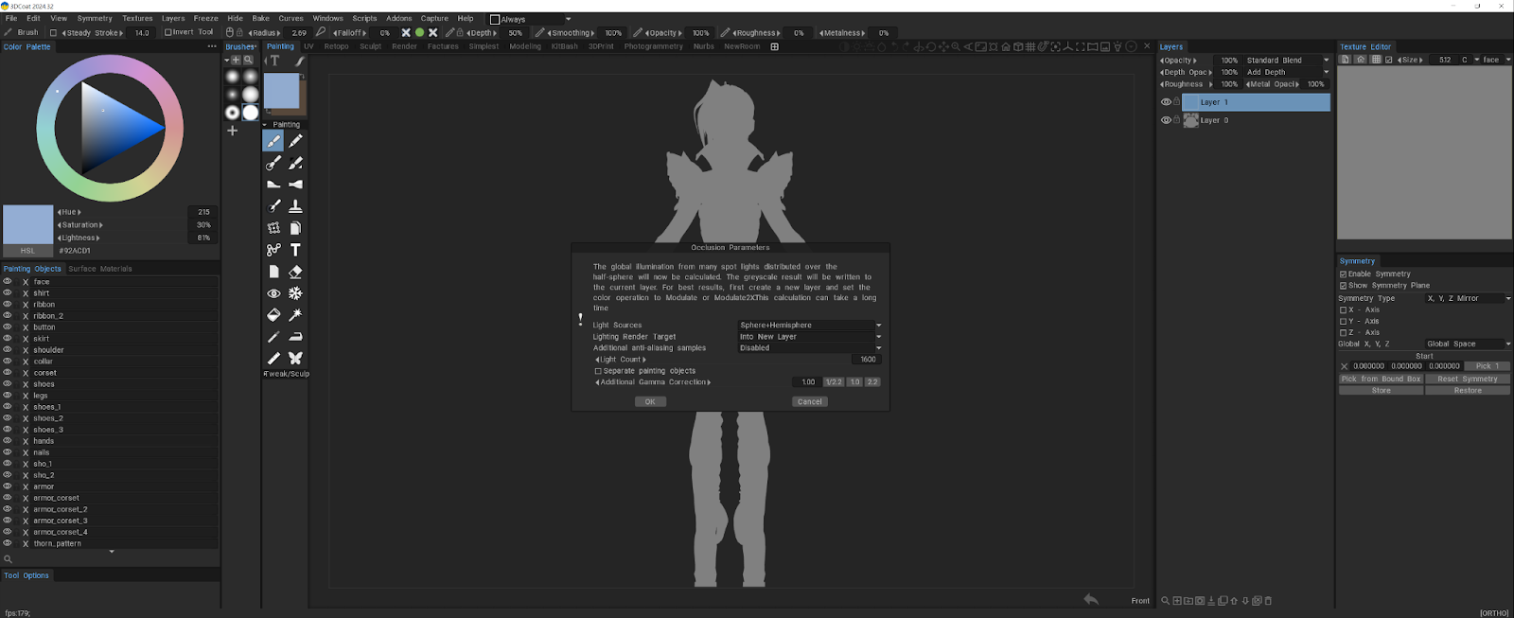Open the face dropdown in Texture Editor
Image resolution: width=1514 pixels, height=618 pixels.
click(1495, 60)
